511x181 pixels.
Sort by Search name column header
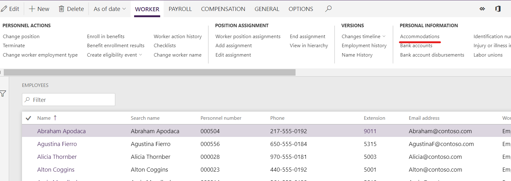(x=145, y=118)
